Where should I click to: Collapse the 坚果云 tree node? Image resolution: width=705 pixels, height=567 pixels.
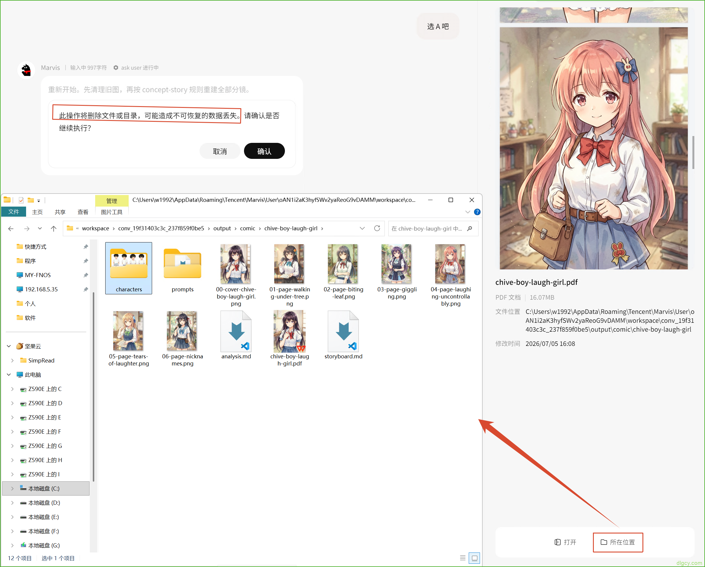click(9, 346)
